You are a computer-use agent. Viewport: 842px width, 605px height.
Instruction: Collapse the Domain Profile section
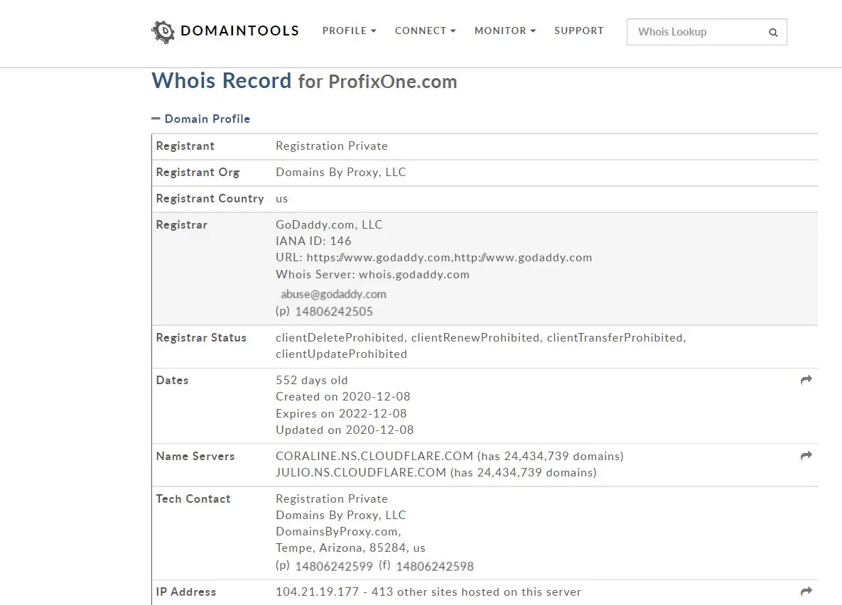[x=201, y=119]
